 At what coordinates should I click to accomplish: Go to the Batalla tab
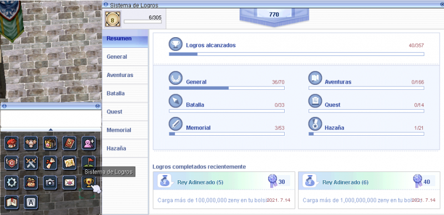coord(125,93)
